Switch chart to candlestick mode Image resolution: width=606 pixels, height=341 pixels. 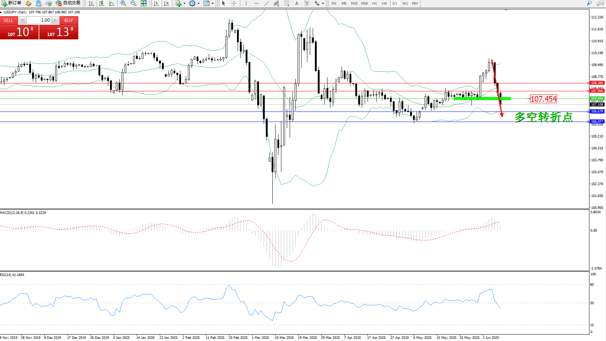point(101,3)
